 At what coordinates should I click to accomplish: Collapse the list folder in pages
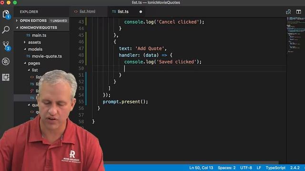[x=35, y=70]
